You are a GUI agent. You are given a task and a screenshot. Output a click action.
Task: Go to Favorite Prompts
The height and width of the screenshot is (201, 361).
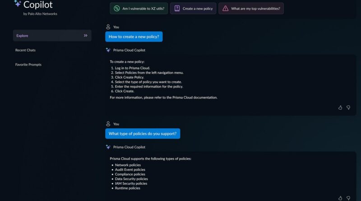(28, 65)
